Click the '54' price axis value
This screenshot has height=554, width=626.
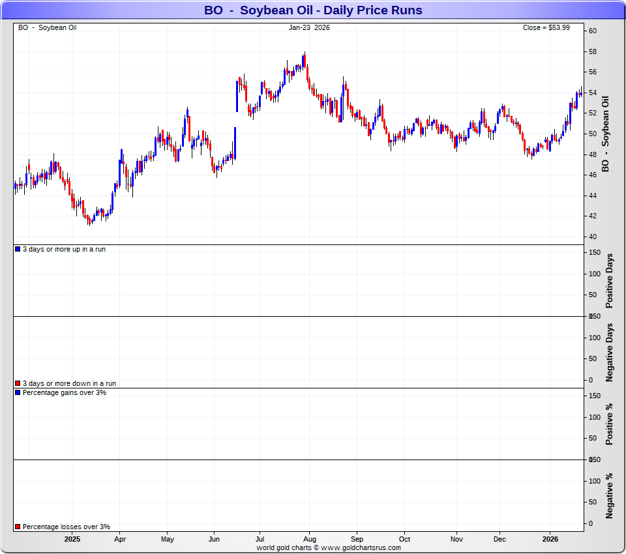[593, 93]
